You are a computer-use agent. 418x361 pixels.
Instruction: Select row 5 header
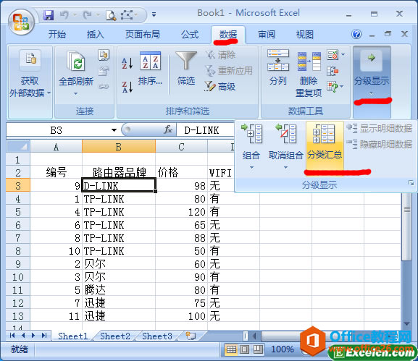18,212
